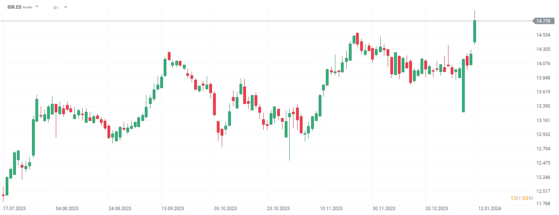Image resolution: width=559 pixels, height=215 pixels.
Task: Open the IDR.ES symbol dropdown arrow
Action: (37, 7)
